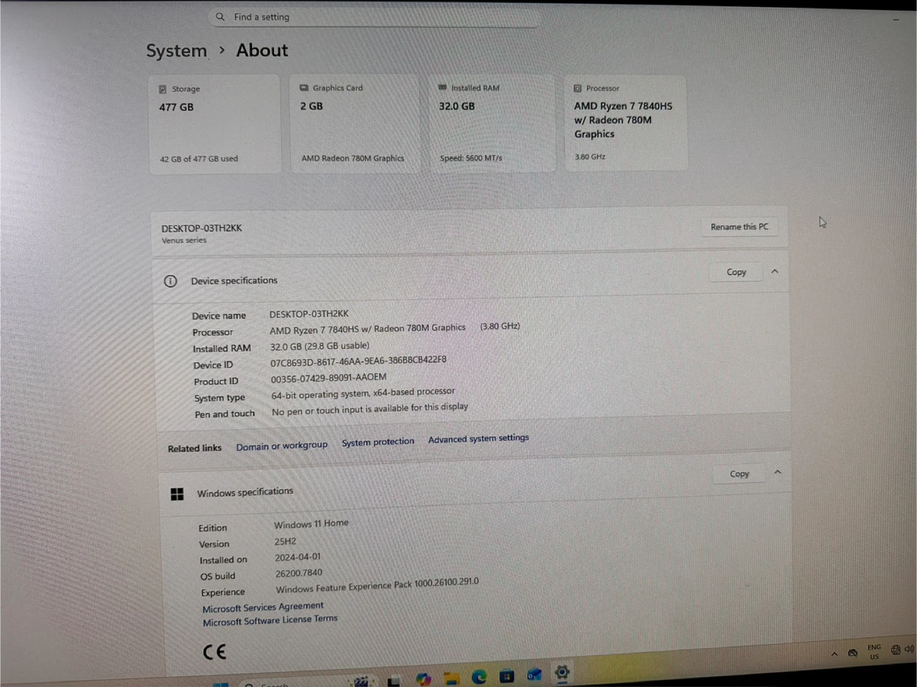Open the Microsoft Services Agreement link
This screenshot has width=917, height=687.
[x=263, y=607]
